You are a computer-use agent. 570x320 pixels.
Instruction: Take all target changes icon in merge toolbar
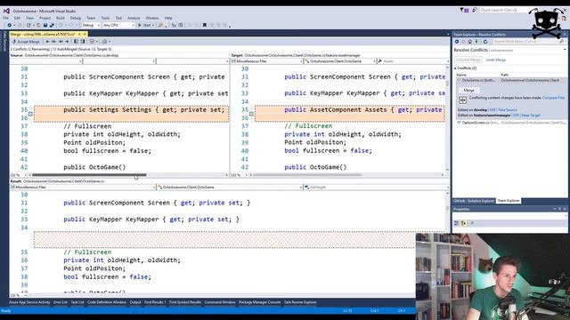pyautogui.click(x=83, y=42)
